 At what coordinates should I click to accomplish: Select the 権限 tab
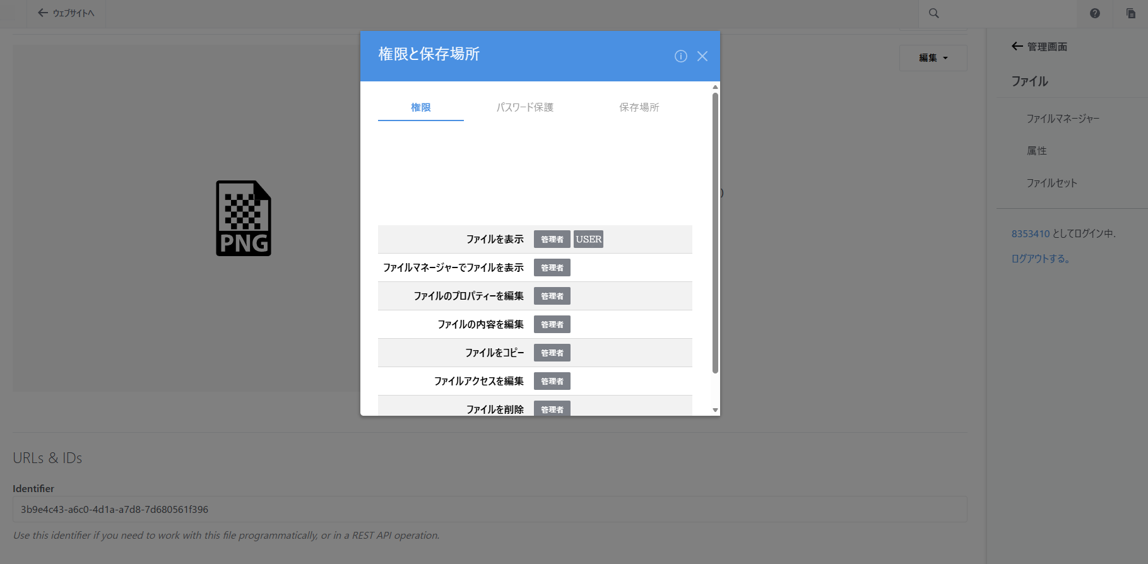coord(420,107)
